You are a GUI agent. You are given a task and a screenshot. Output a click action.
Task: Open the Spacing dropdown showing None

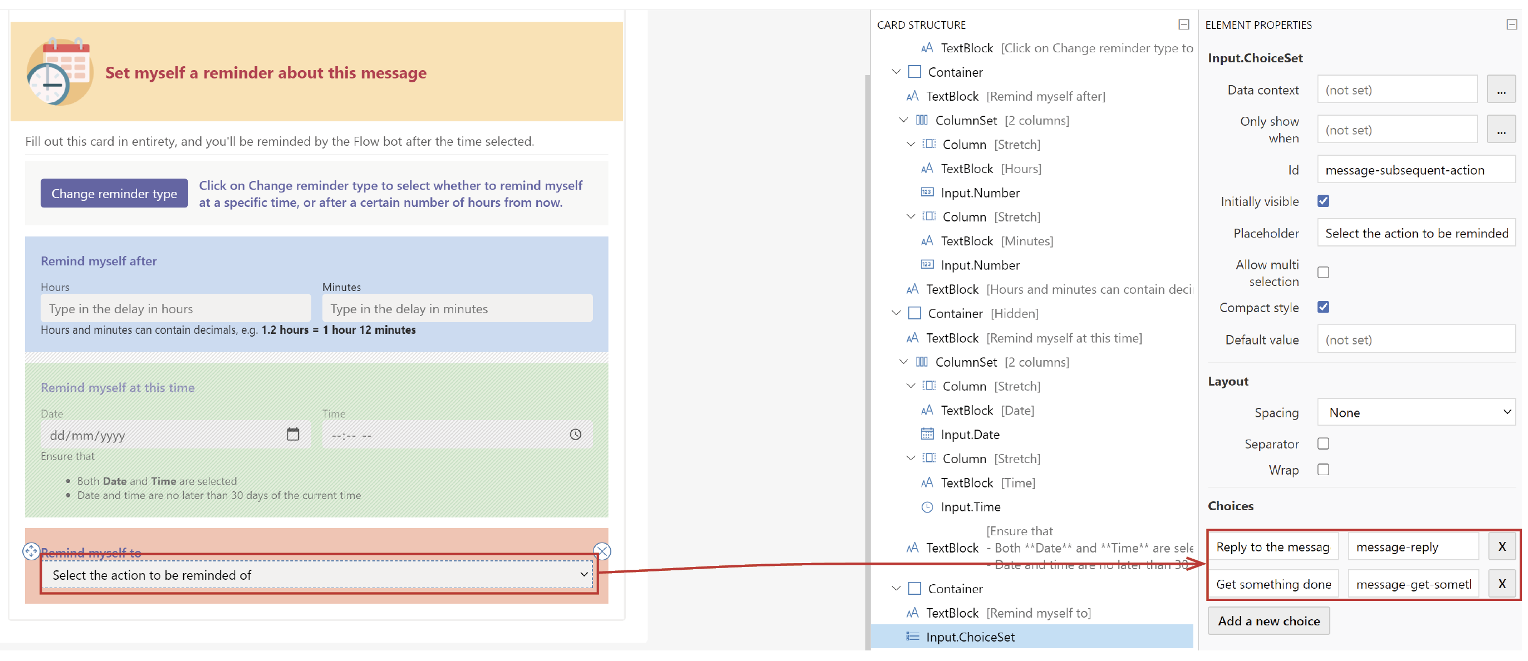pos(1417,411)
